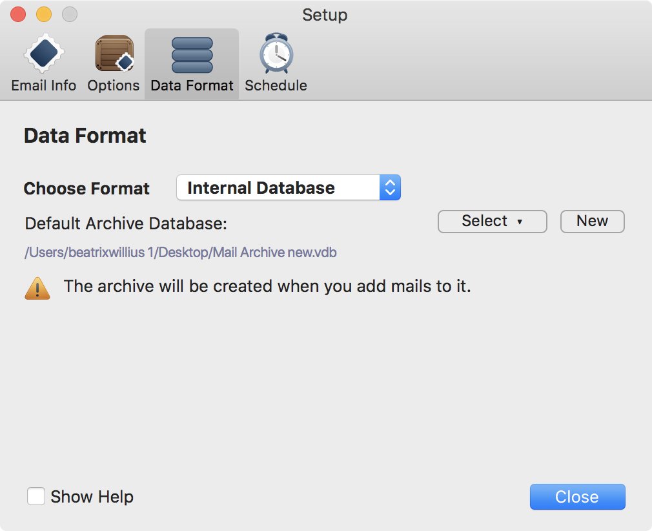Minimize the Setup window with yellow button

(x=44, y=15)
